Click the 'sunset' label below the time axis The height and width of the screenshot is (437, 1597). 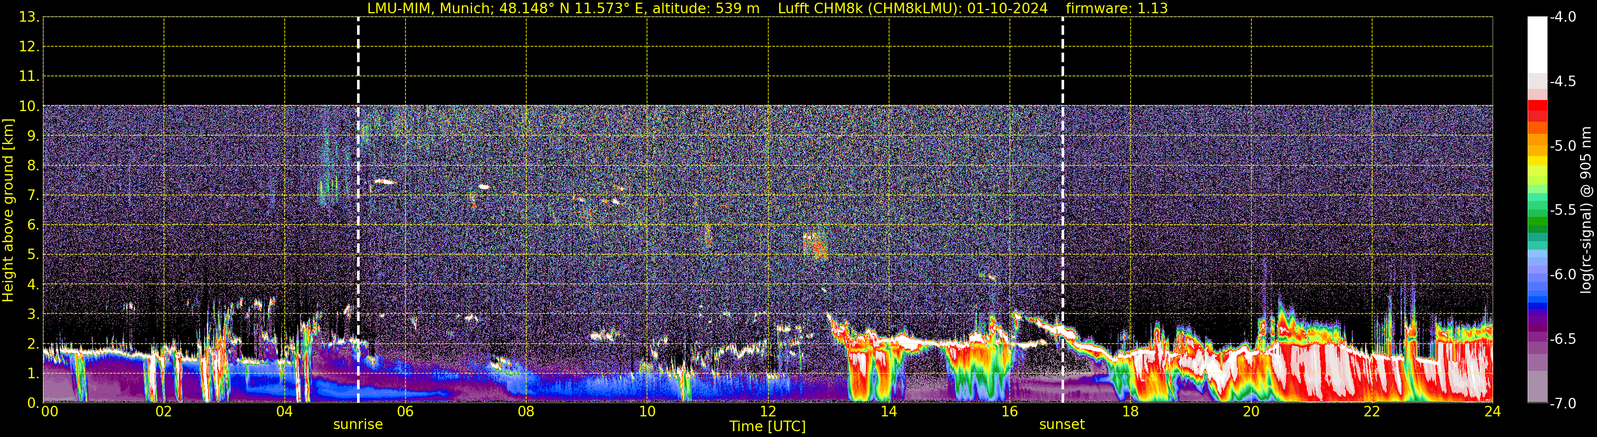(1062, 424)
